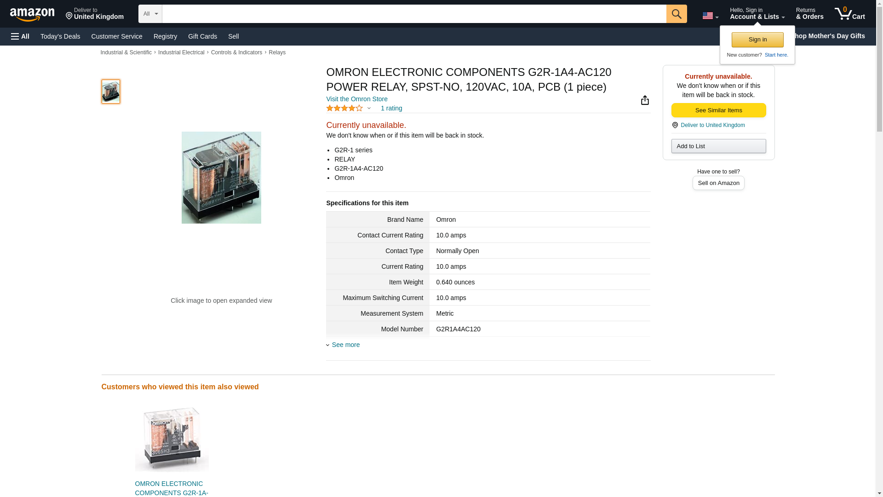The width and height of the screenshot is (883, 497).
Task: Click the Customer Service nav link
Action: pos(117,36)
